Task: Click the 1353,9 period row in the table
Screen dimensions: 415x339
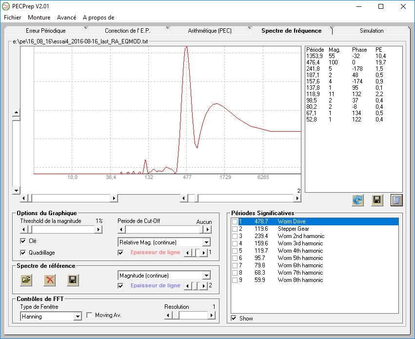Action: (346, 56)
